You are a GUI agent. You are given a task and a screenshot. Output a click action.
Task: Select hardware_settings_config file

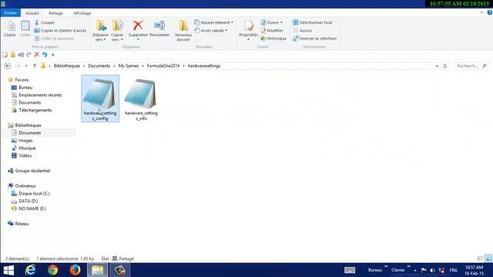[100, 98]
